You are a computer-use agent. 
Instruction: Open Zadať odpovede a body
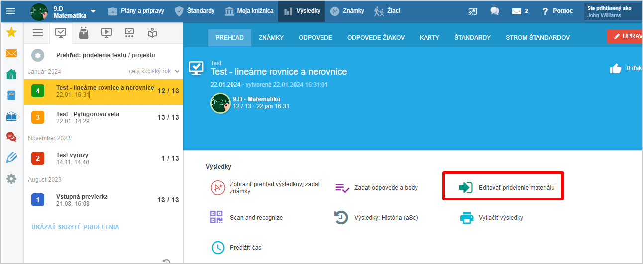[x=376, y=188]
